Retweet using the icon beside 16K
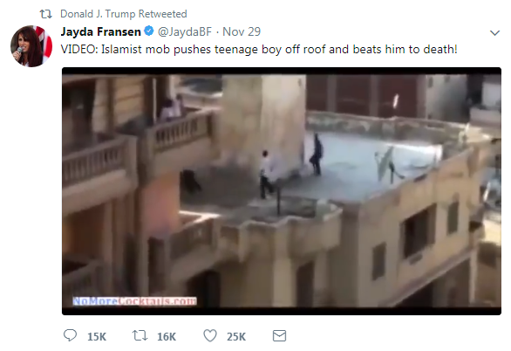The width and height of the screenshot is (511, 351). click(x=140, y=335)
